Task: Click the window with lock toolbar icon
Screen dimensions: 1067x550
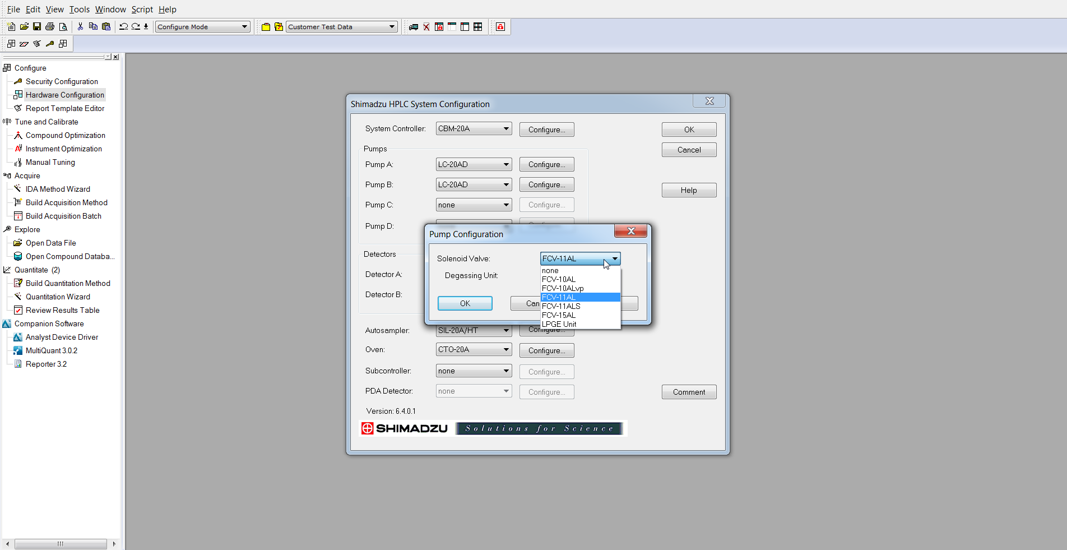Action: [x=439, y=26]
